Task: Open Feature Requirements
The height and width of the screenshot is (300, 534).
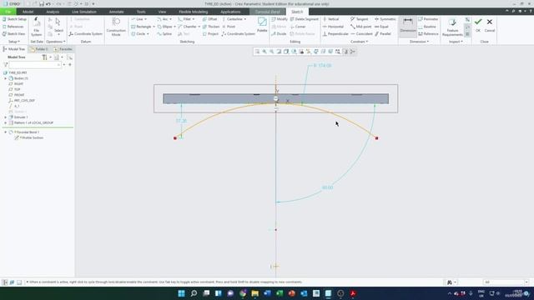Action: click(452, 27)
